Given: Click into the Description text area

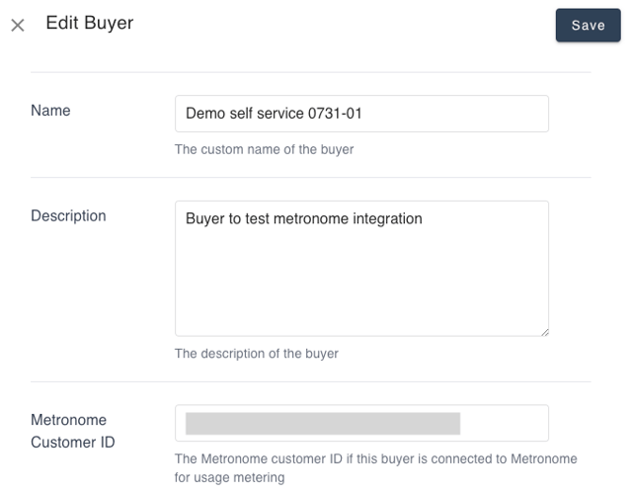Looking at the screenshot, I should pos(361,287).
